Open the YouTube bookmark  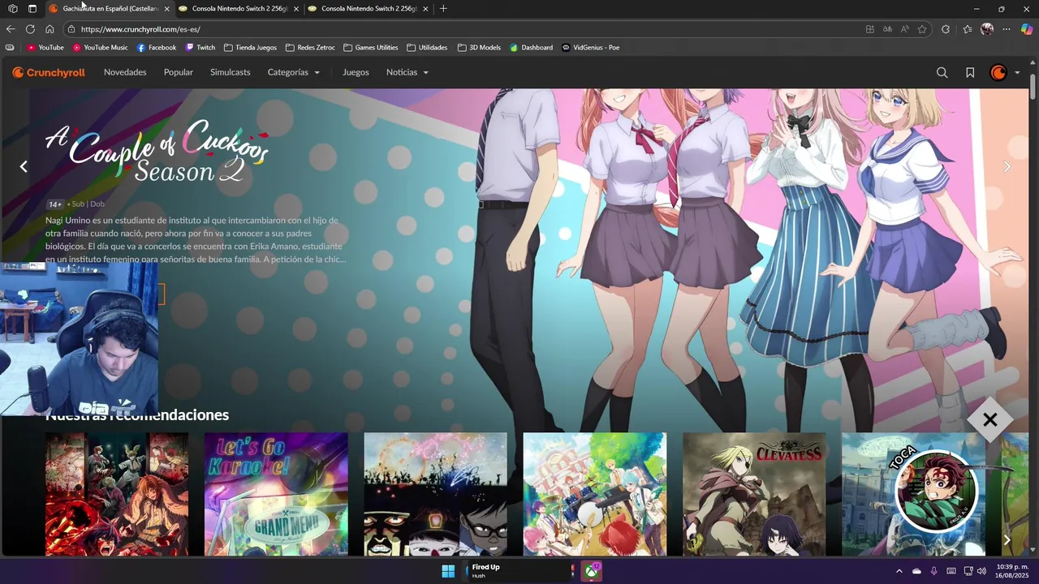click(x=45, y=47)
